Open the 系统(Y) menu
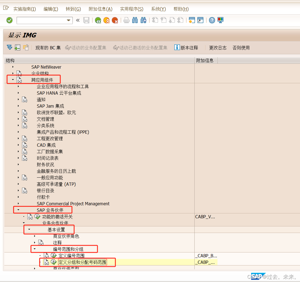This screenshot has height=282, width=300. [x=159, y=9]
